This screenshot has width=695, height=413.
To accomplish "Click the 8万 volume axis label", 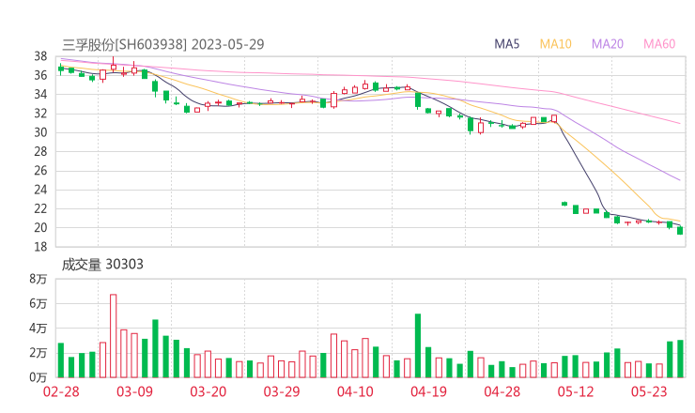I will 38,280.
